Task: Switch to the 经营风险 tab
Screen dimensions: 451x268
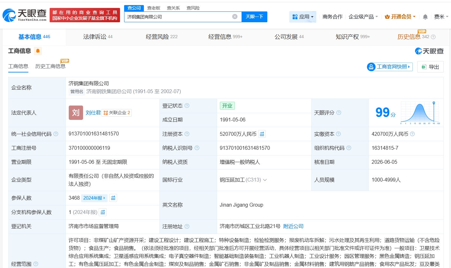Action: [162, 37]
